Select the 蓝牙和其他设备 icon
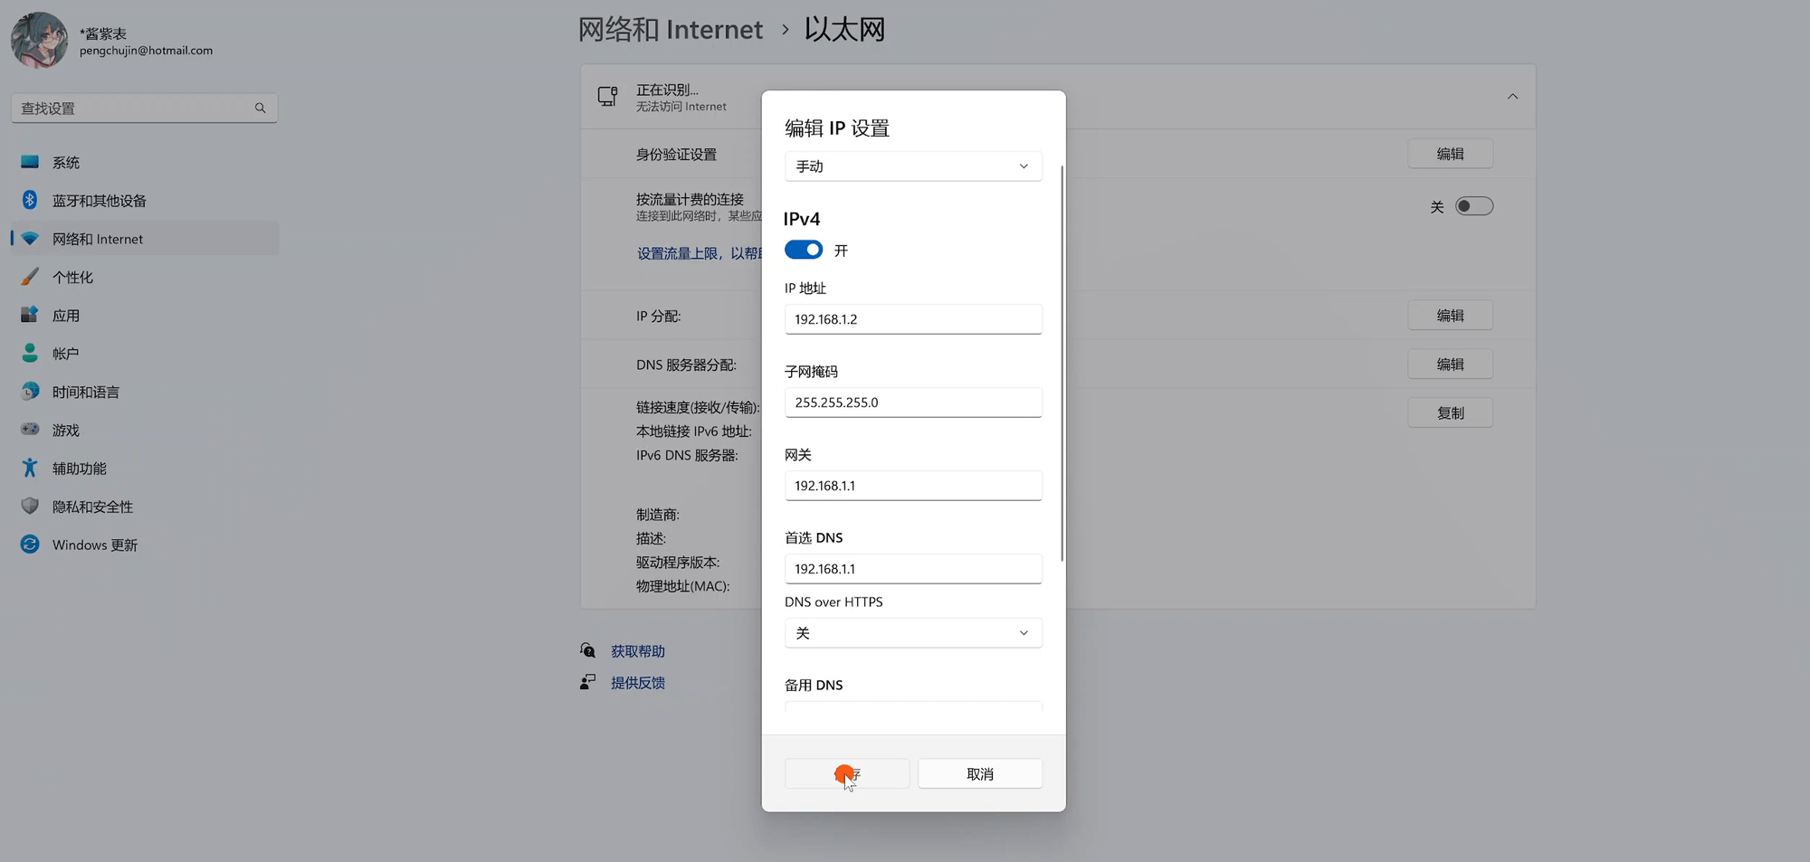Image resolution: width=1810 pixels, height=862 pixels. coord(30,200)
